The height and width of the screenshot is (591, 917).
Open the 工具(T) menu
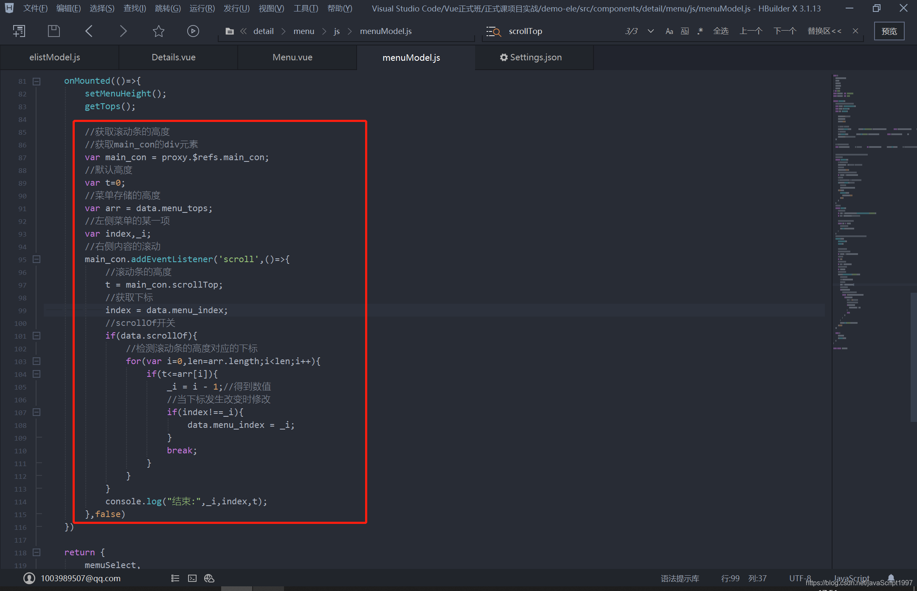pyautogui.click(x=306, y=8)
